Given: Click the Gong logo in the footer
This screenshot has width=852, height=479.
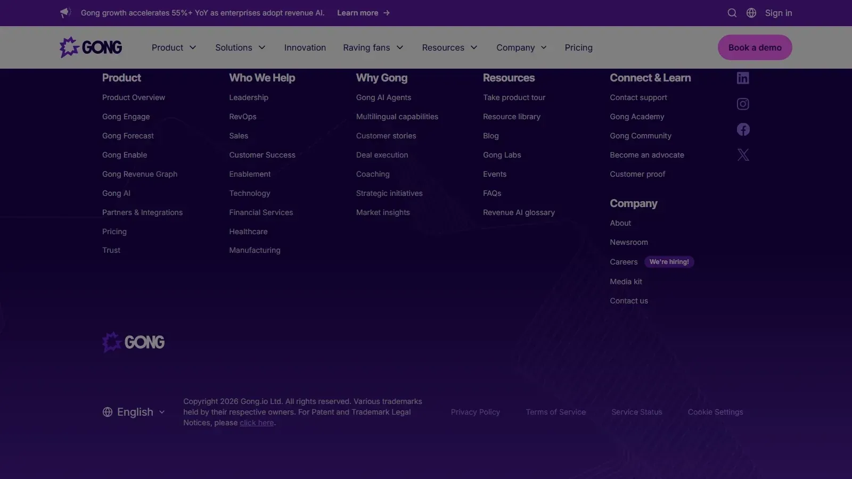Looking at the screenshot, I should (x=134, y=342).
